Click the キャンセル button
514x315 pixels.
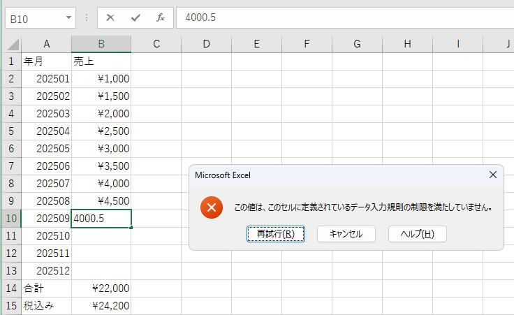pyautogui.click(x=346, y=234)
